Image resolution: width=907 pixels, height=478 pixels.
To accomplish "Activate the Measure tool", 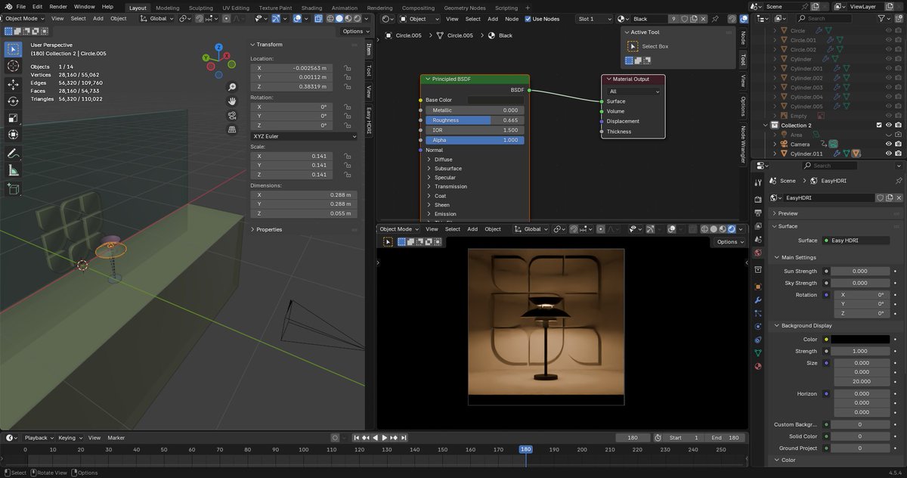I will click(x=13, y=170).
